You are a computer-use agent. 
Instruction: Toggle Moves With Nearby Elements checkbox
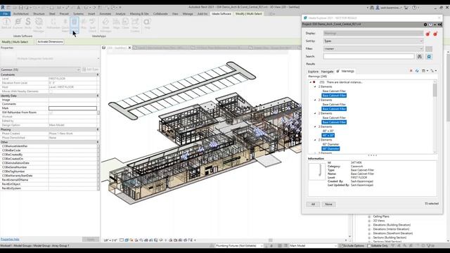point(51,91)
